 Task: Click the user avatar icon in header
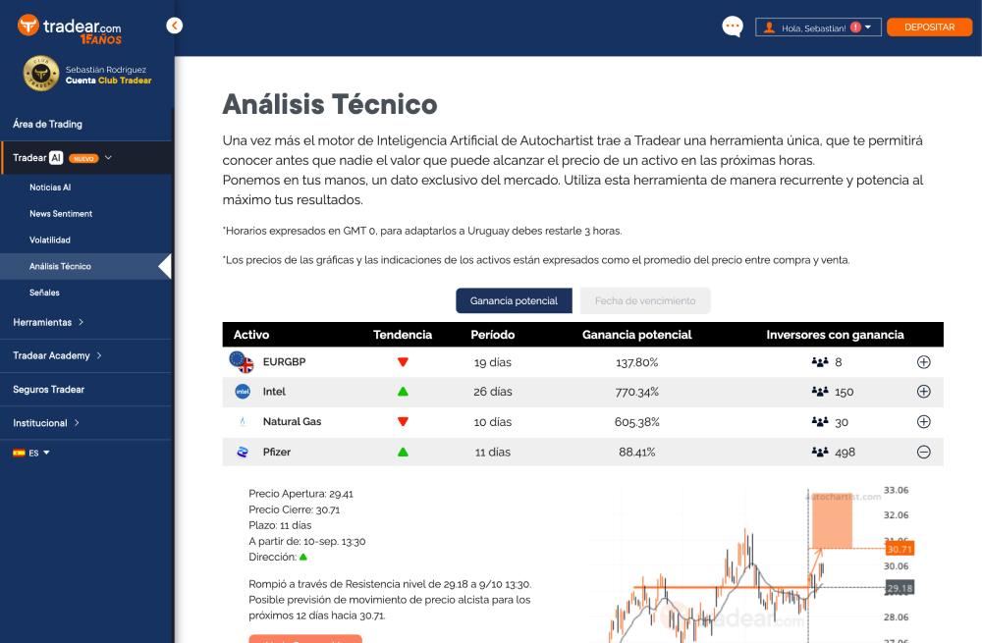(x=770, y=27)
